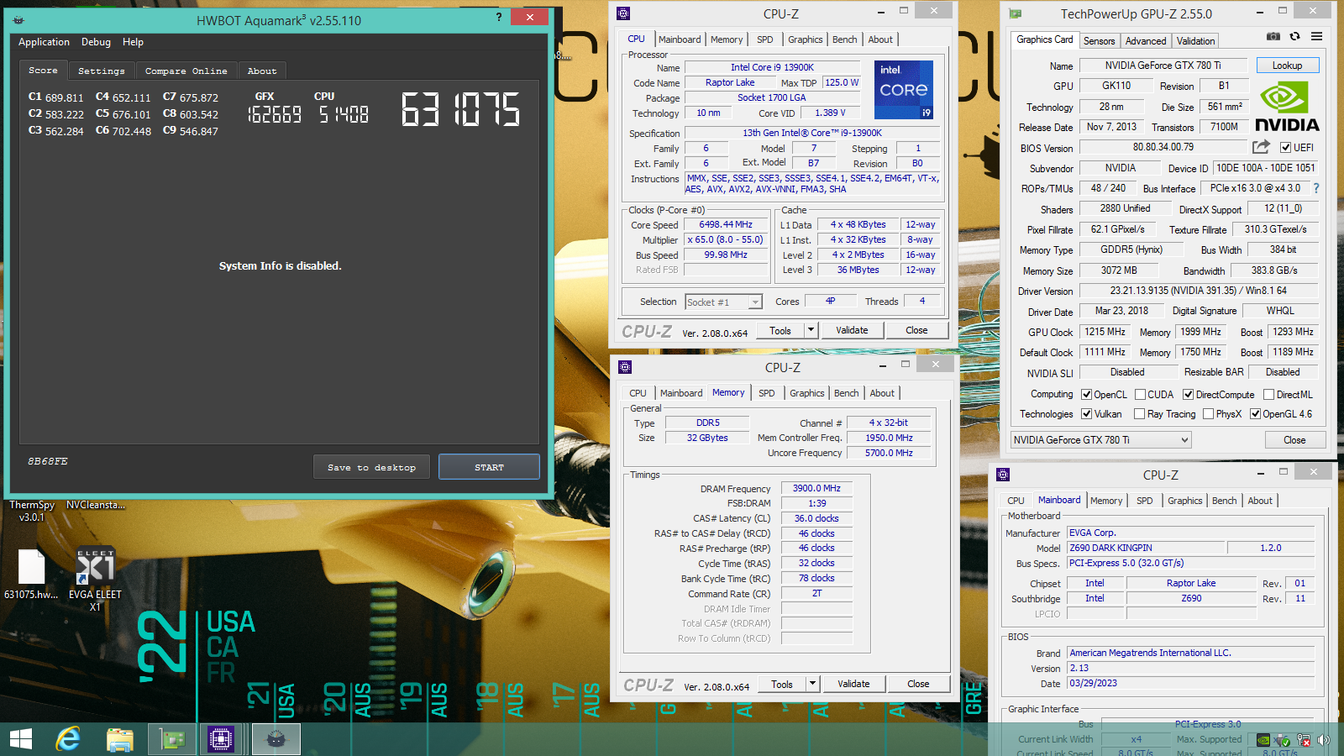
Task: Click the Save to desktop button
Action: (371, 467)
